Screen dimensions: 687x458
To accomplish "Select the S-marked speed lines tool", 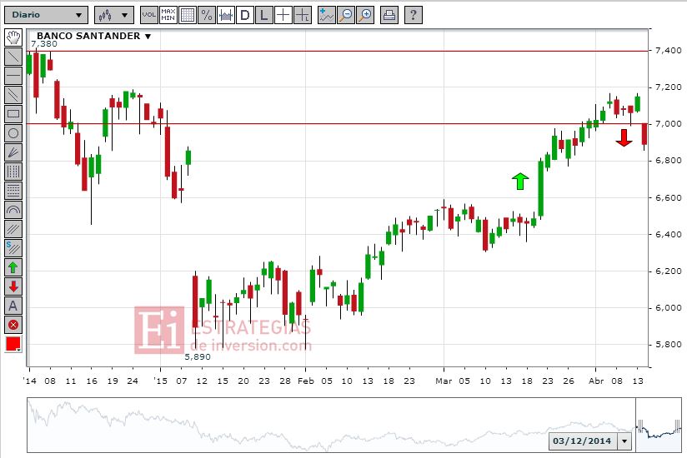I will pyautogui.click(x=13, y=248).
